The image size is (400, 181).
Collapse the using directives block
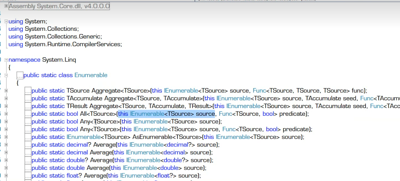click(6, 21)
